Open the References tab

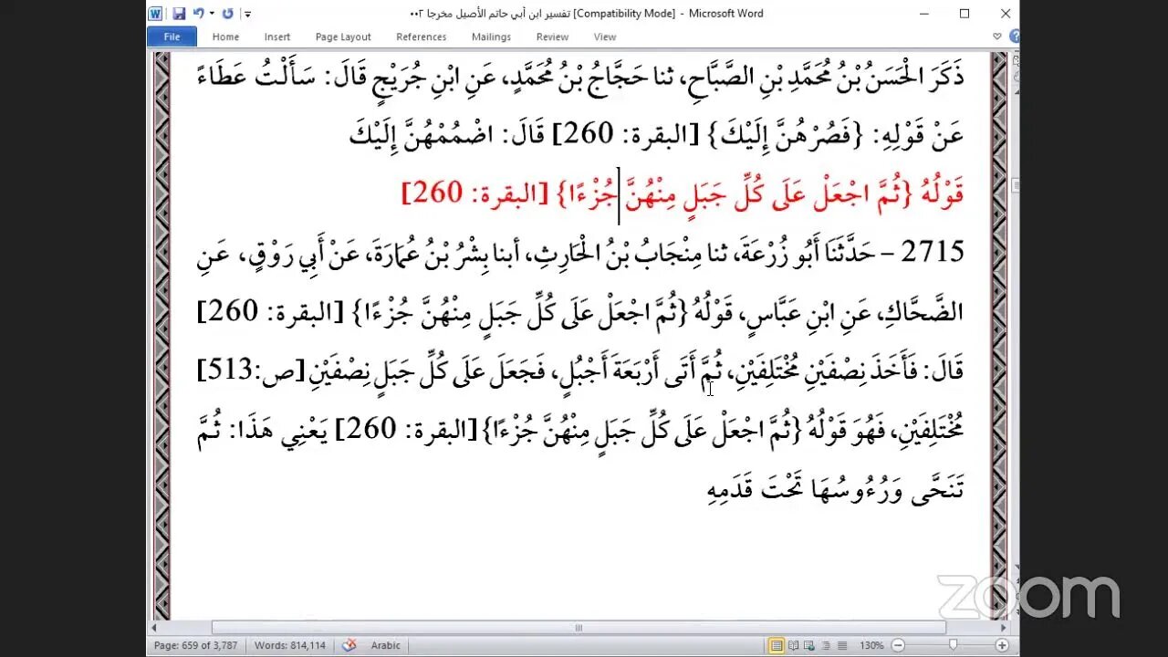click(421, 37)
